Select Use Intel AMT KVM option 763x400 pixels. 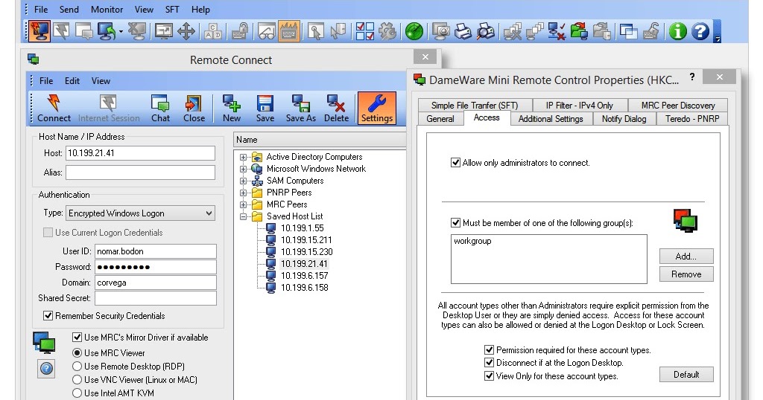coord(77,393)
